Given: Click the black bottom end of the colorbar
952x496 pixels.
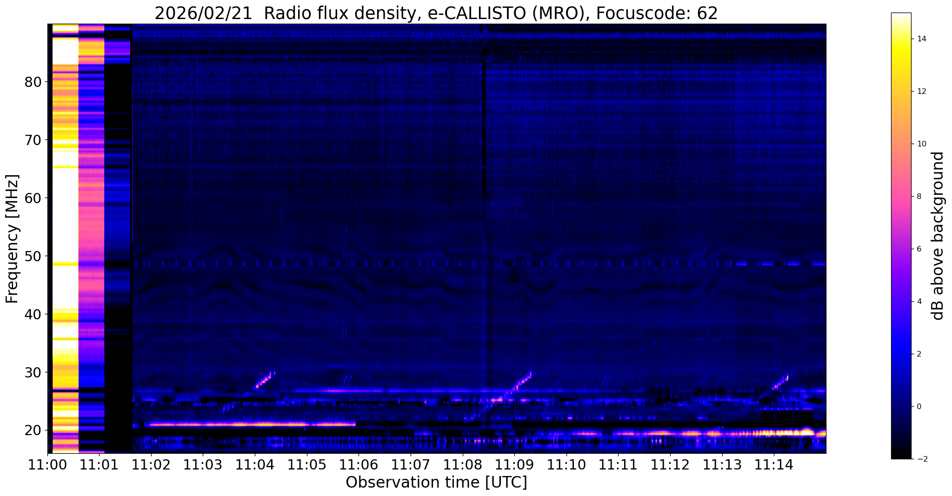Looking at the screenshot, I should pyautogui.click(x=901, y=456).
